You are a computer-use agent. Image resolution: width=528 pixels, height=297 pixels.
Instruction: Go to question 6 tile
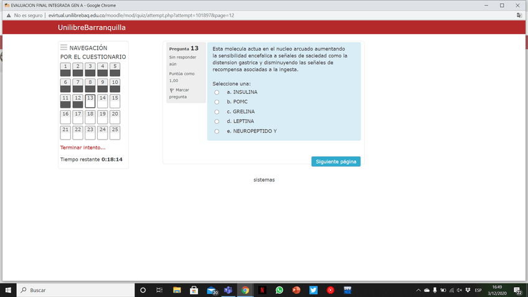pyautogui.click(x=65, y=85)
